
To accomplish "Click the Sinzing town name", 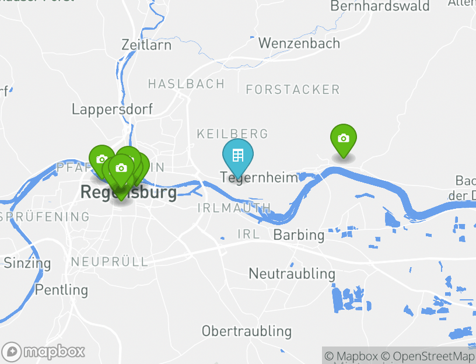I will click(27, 263).
